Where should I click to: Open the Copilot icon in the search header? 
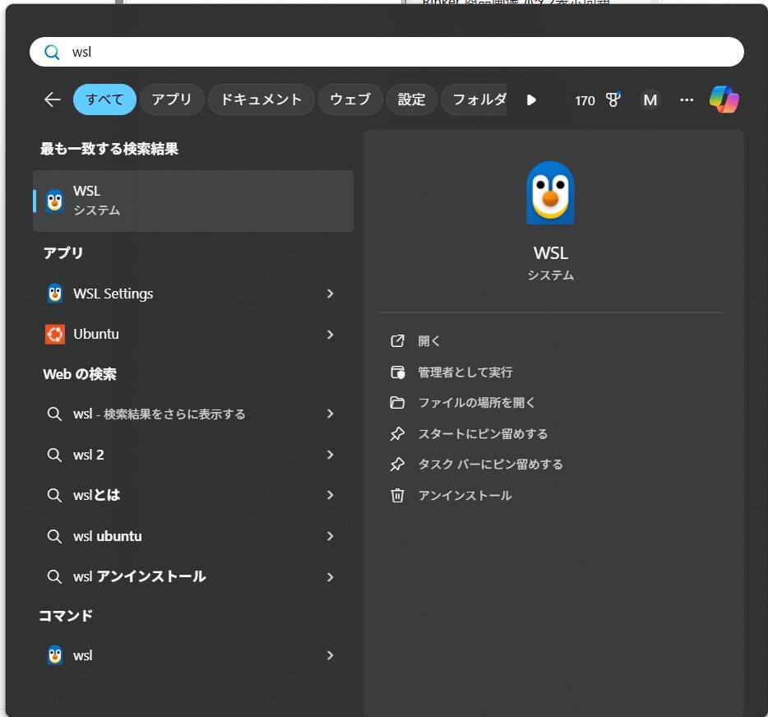click(724, 99)
